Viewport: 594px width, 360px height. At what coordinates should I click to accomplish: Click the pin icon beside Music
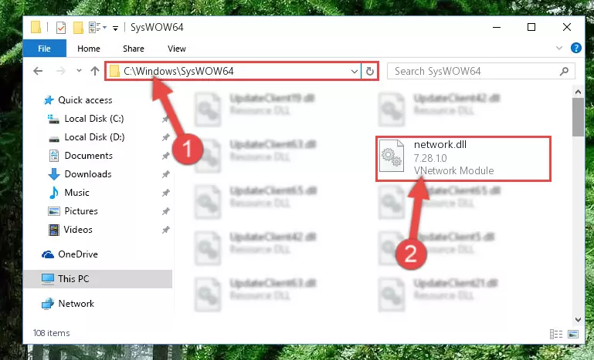pos(165,193)
